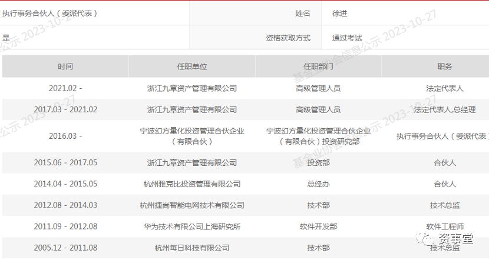Select the date range 2017.03 - 2021.02
This screenshot has width=489, height=260.
coord(65,109)
